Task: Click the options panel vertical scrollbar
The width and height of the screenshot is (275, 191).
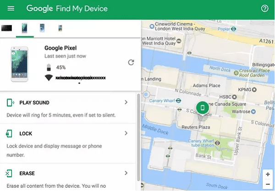Action: (x=138, y=138)
